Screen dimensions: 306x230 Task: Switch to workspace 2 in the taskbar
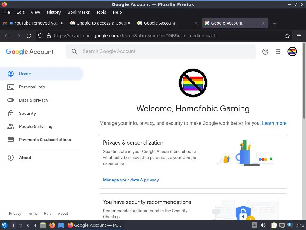pyautogui.click(x=21, y=226)
